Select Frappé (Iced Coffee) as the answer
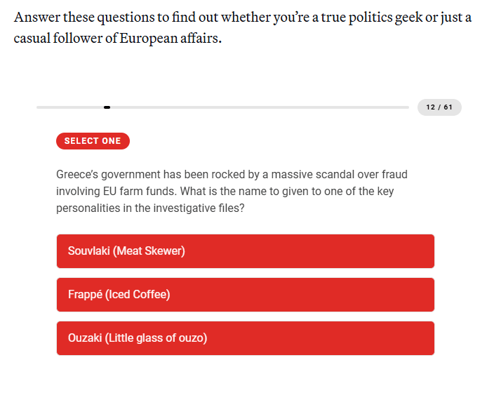Image resolution: width=494 pixels, height=393 pixels. click(245, 295)
